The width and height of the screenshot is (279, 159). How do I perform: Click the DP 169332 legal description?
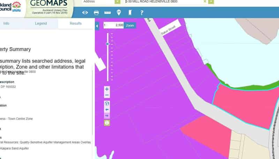(8, 87)
